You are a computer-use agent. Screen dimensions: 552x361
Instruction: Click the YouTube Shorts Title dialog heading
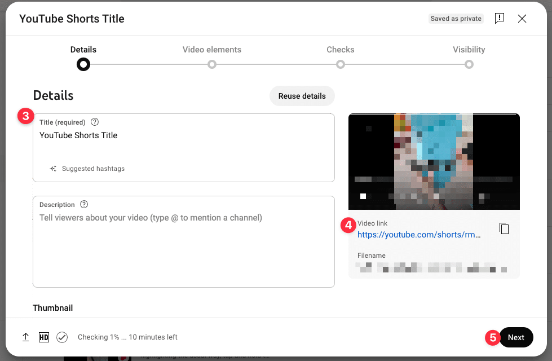[72, 19]
